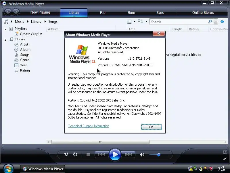Screen dimensions: 230x173
Task: Expand the arrow before Songs in breadcrumb
Action: coord(45,22)
